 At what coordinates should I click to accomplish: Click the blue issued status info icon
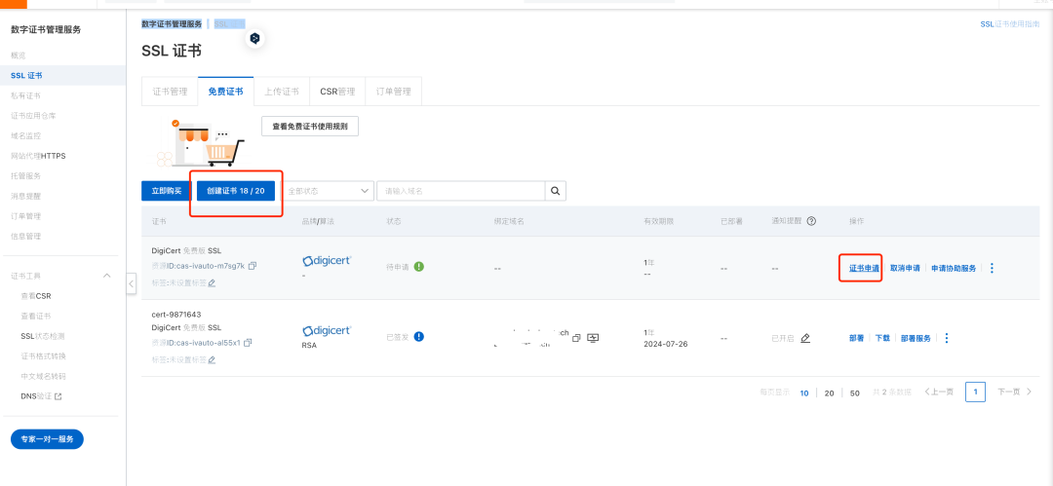(419, 336)
